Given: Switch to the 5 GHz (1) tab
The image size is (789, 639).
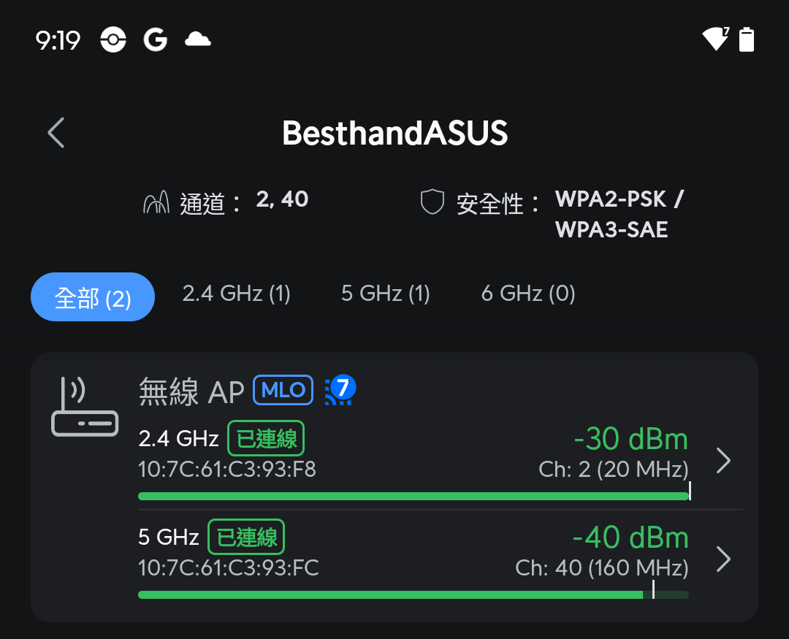Looking at the screenshot, I should click(x=385, y=294).
